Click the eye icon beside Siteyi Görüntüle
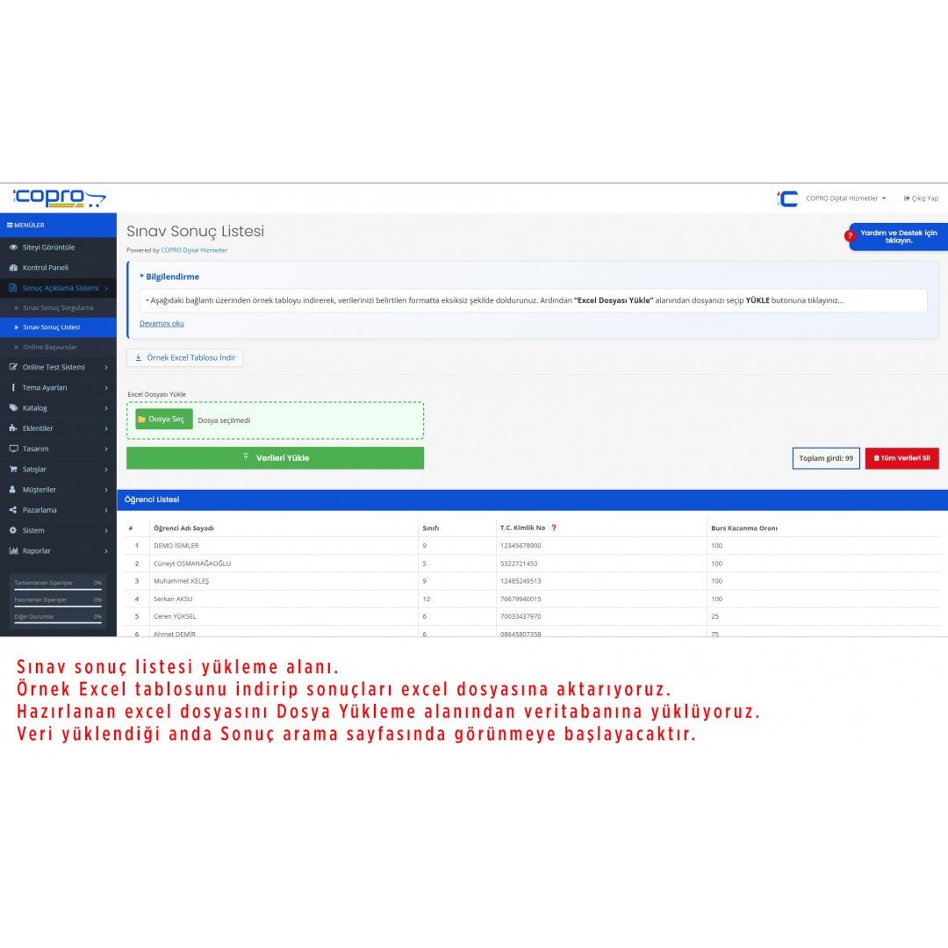Viewport: 948px width, 948px height. [x=13, y=248]
